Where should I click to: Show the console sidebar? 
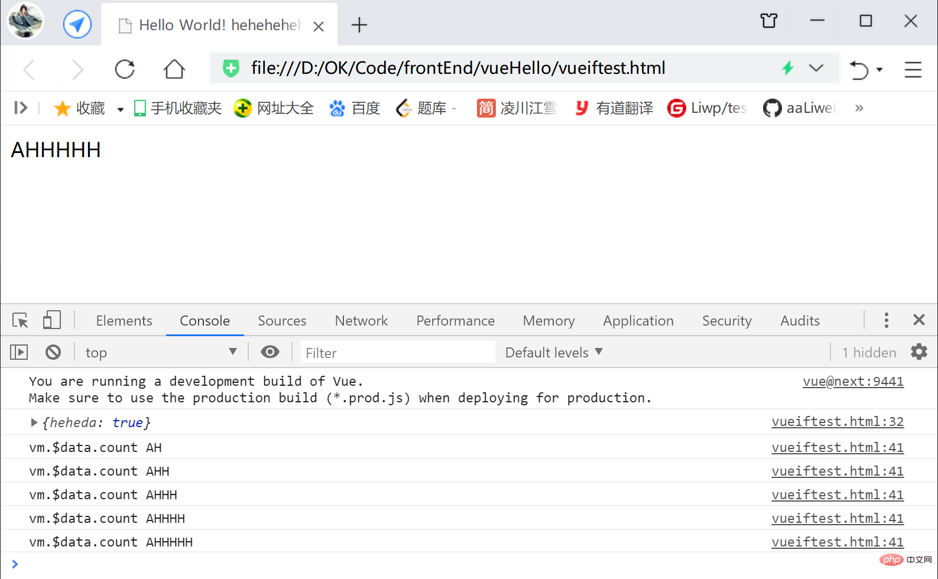[x=19, y=353]
